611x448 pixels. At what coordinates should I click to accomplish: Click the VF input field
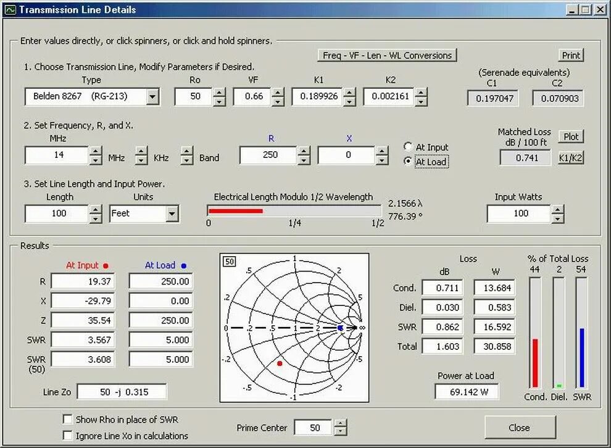tap(253, 97)
